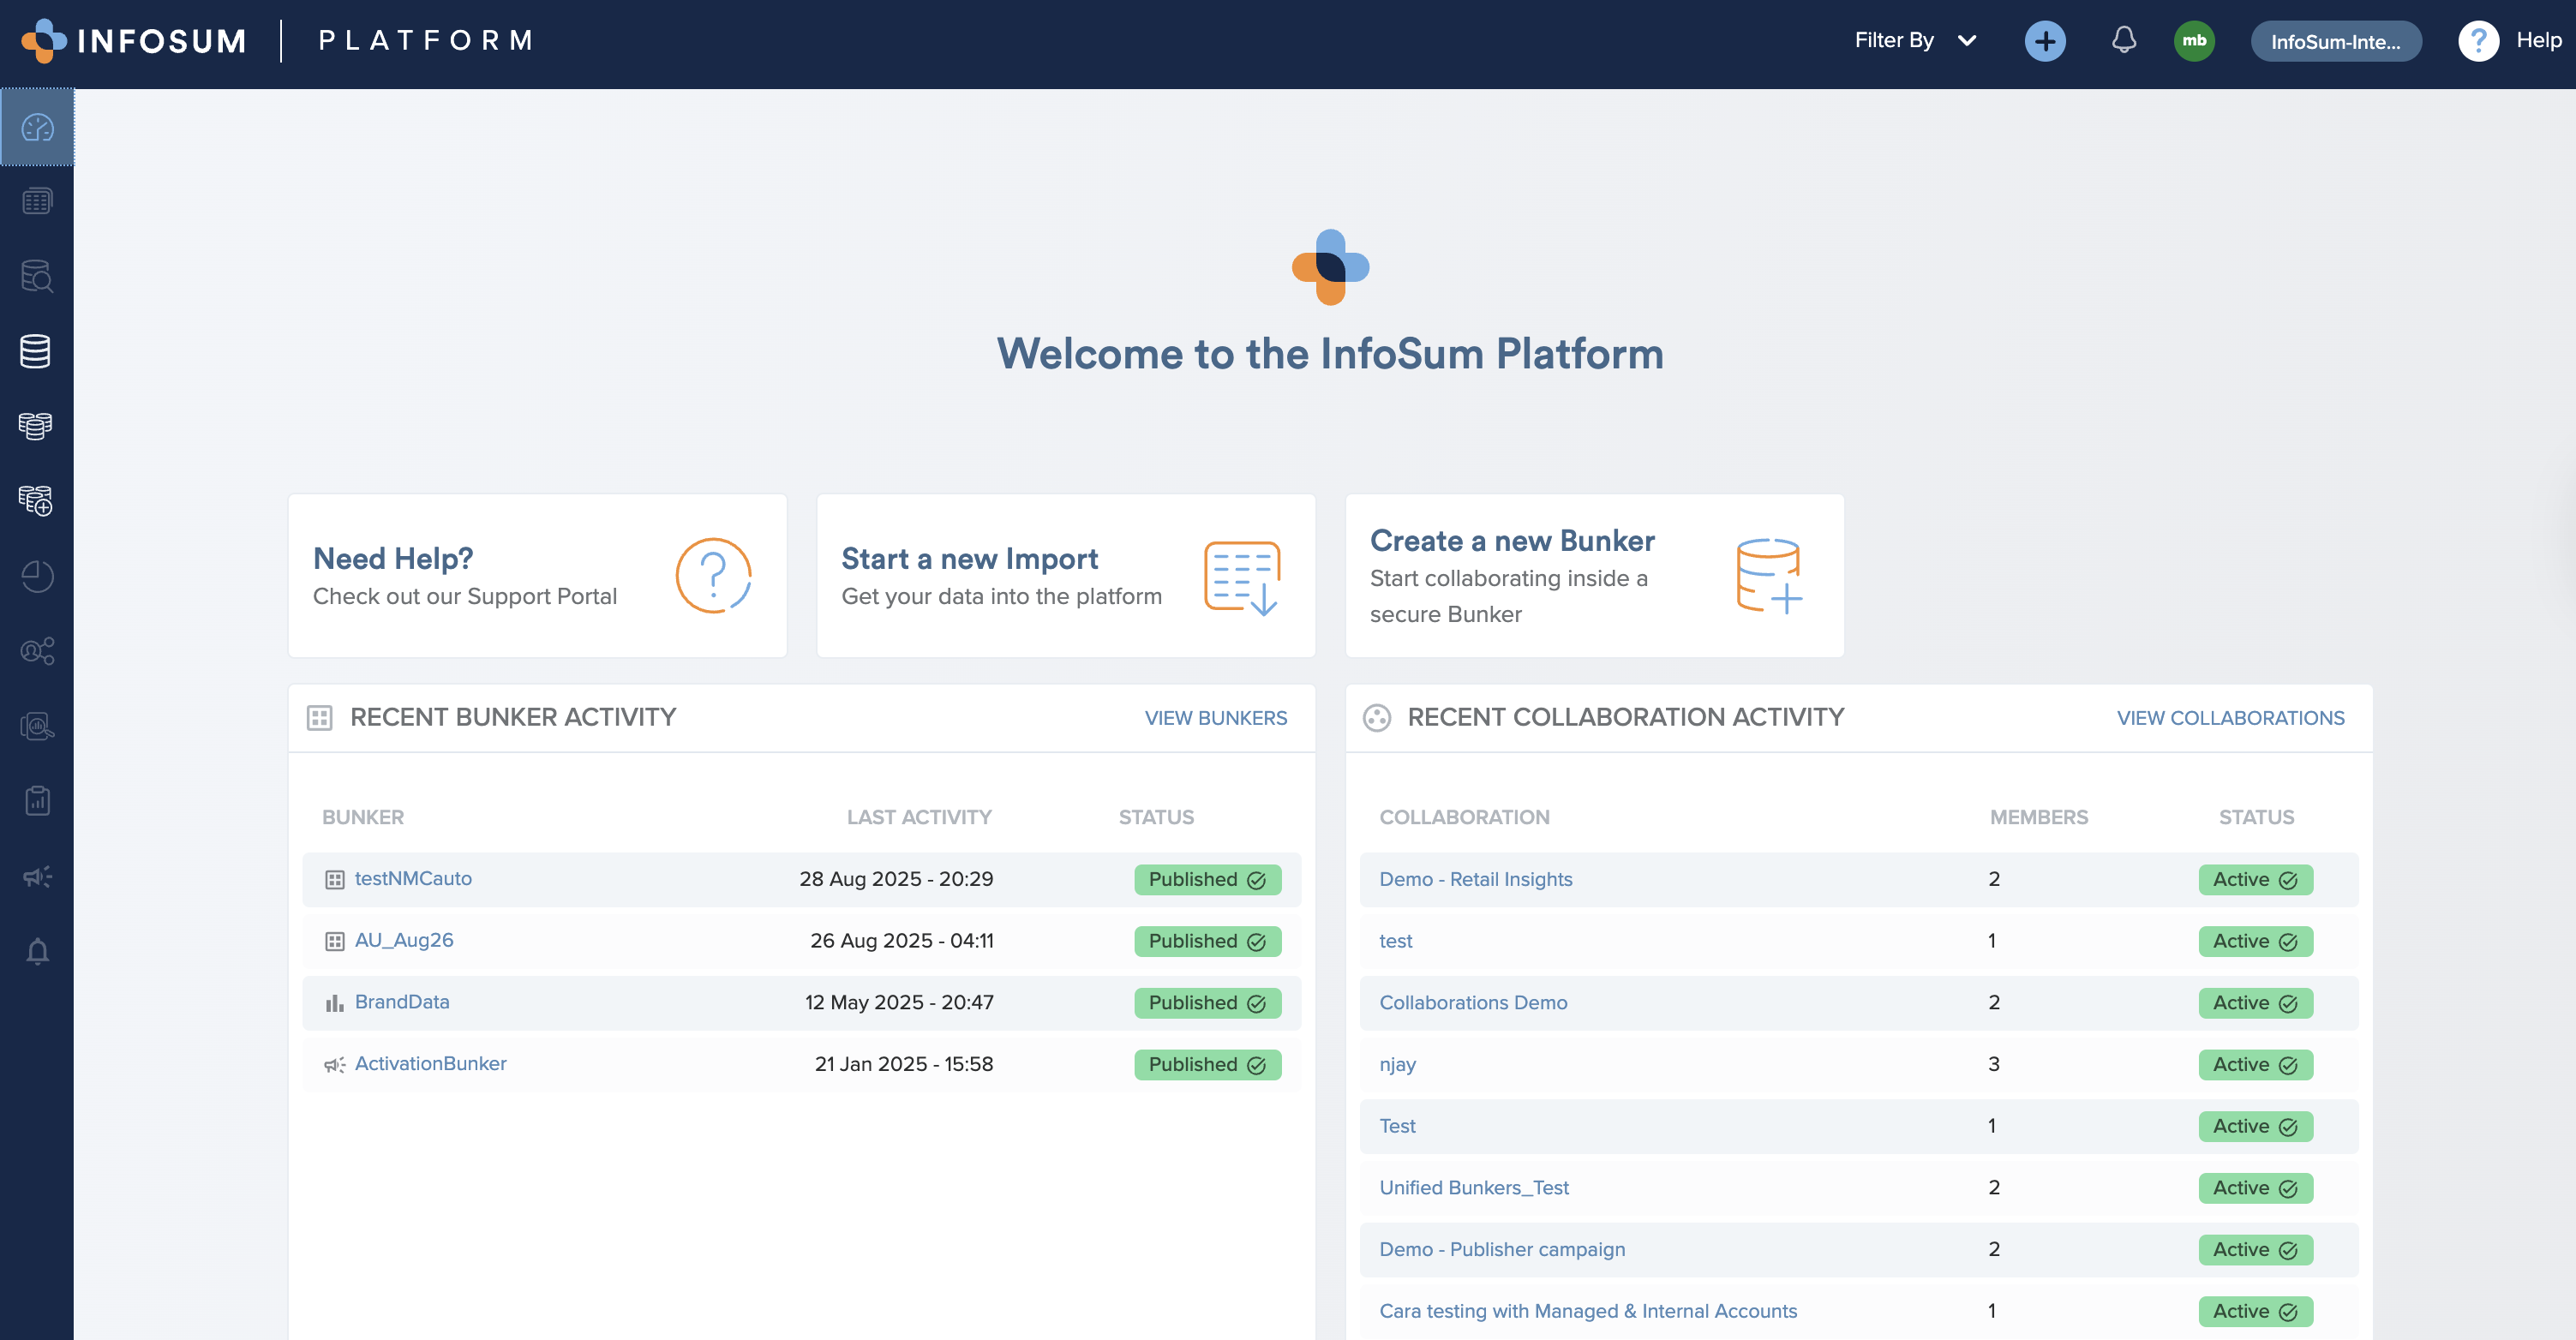Open the sidebar database search icon
This screenshot has width=2576, height=1340.
click(37, 276)
